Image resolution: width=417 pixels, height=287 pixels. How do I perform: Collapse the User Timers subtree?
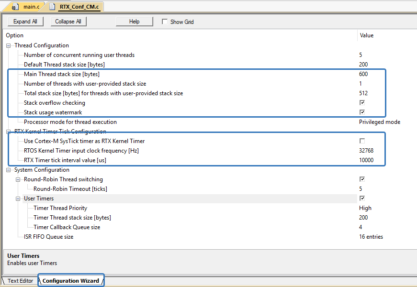coord(18,199)
